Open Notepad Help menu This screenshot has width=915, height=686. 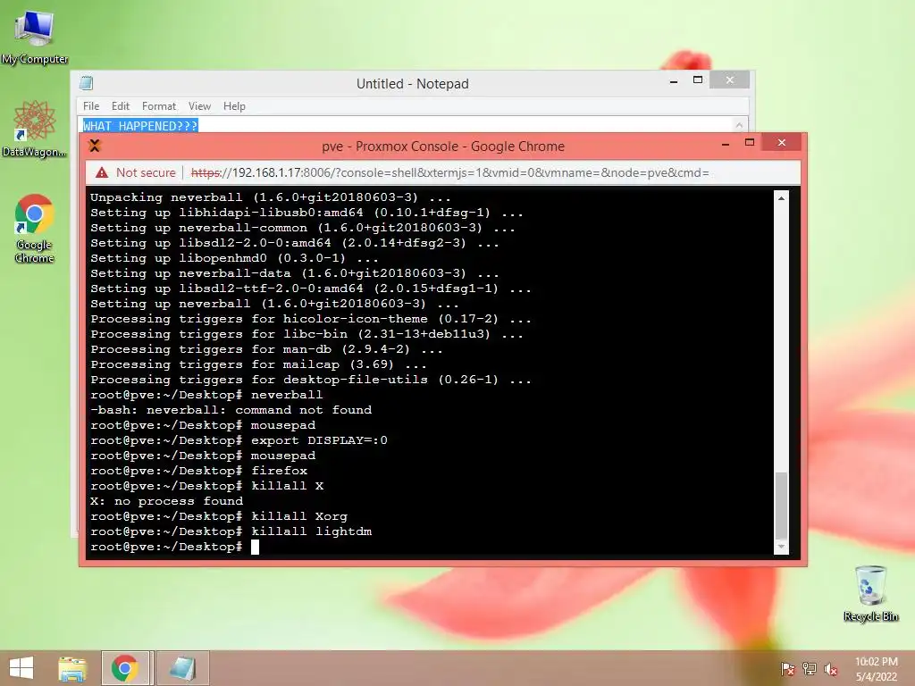pos(234,106)
